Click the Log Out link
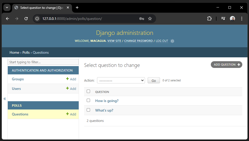 [162, 41]
